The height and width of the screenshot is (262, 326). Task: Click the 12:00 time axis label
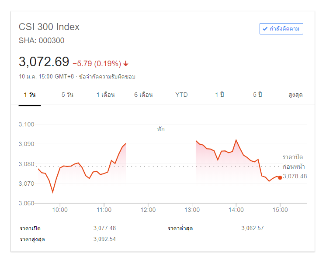point(148,210)
